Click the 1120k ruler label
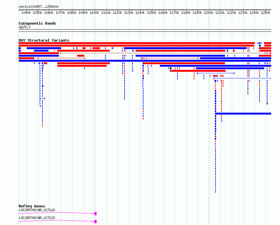The image size is (280, 225). [117, 13]
